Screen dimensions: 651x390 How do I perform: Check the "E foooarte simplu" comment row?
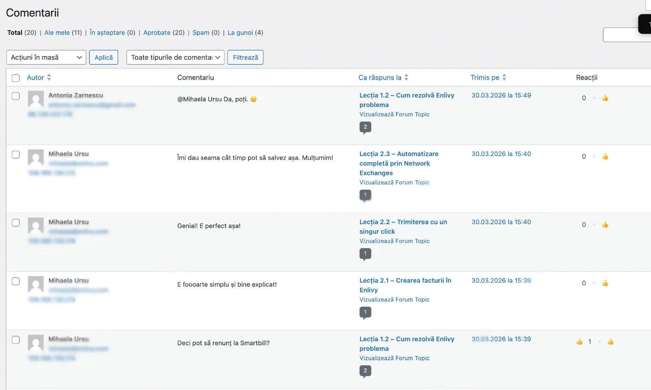(x=16, y=281)
